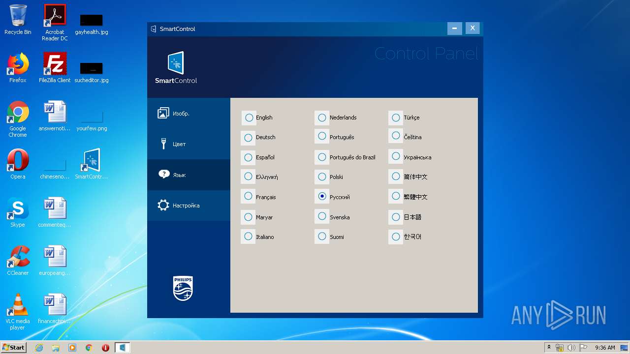
Task: Choose Español language option
Action: click(248, 157)
